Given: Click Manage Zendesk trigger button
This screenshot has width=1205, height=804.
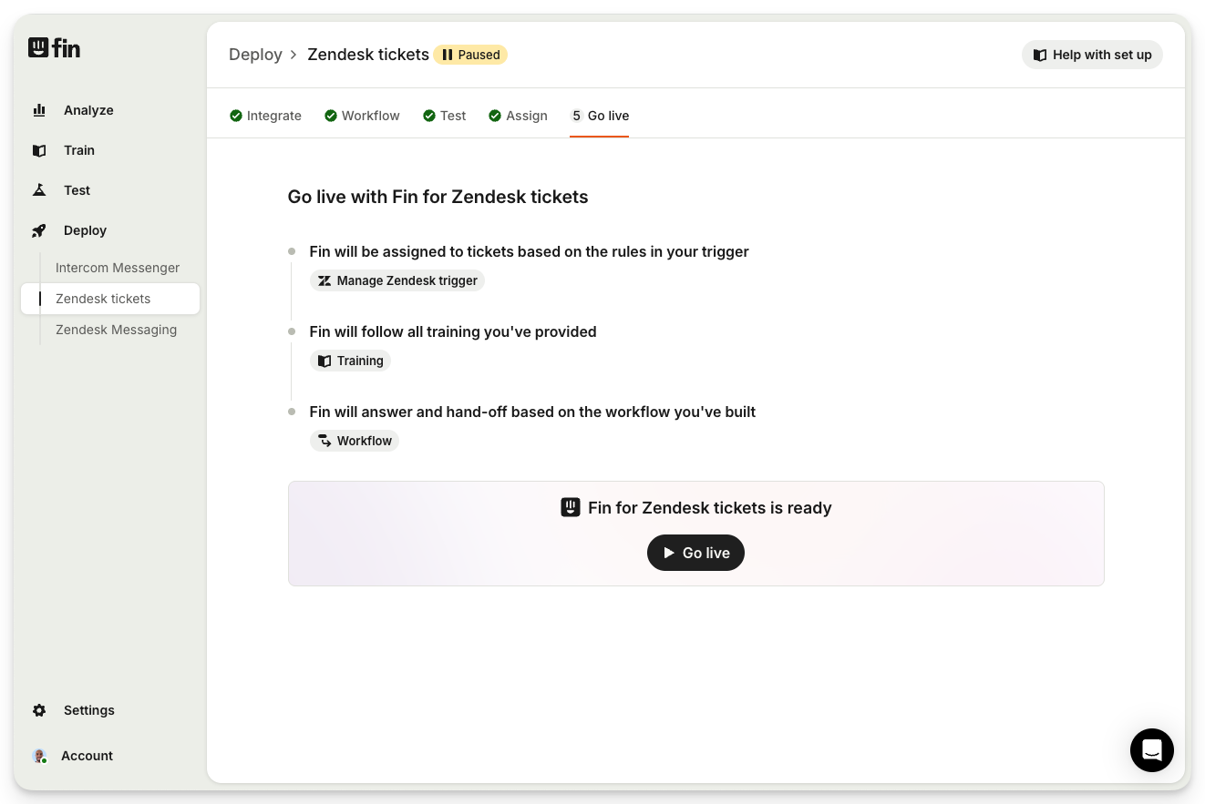Looking at the screenshot, I should [x=397, y=280].
